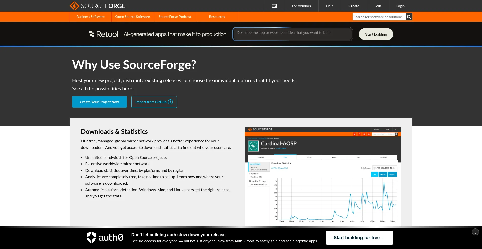This screenshot has height=249, width=482.
Task: Open SourceForge Podcast tab
Action: pos(175,17)
